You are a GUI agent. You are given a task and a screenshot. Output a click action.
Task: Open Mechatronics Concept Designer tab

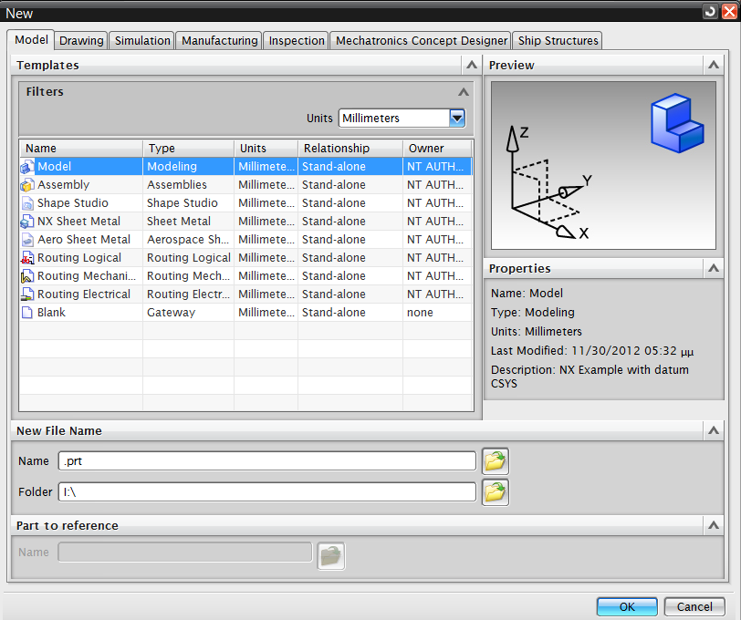(421, 41)
